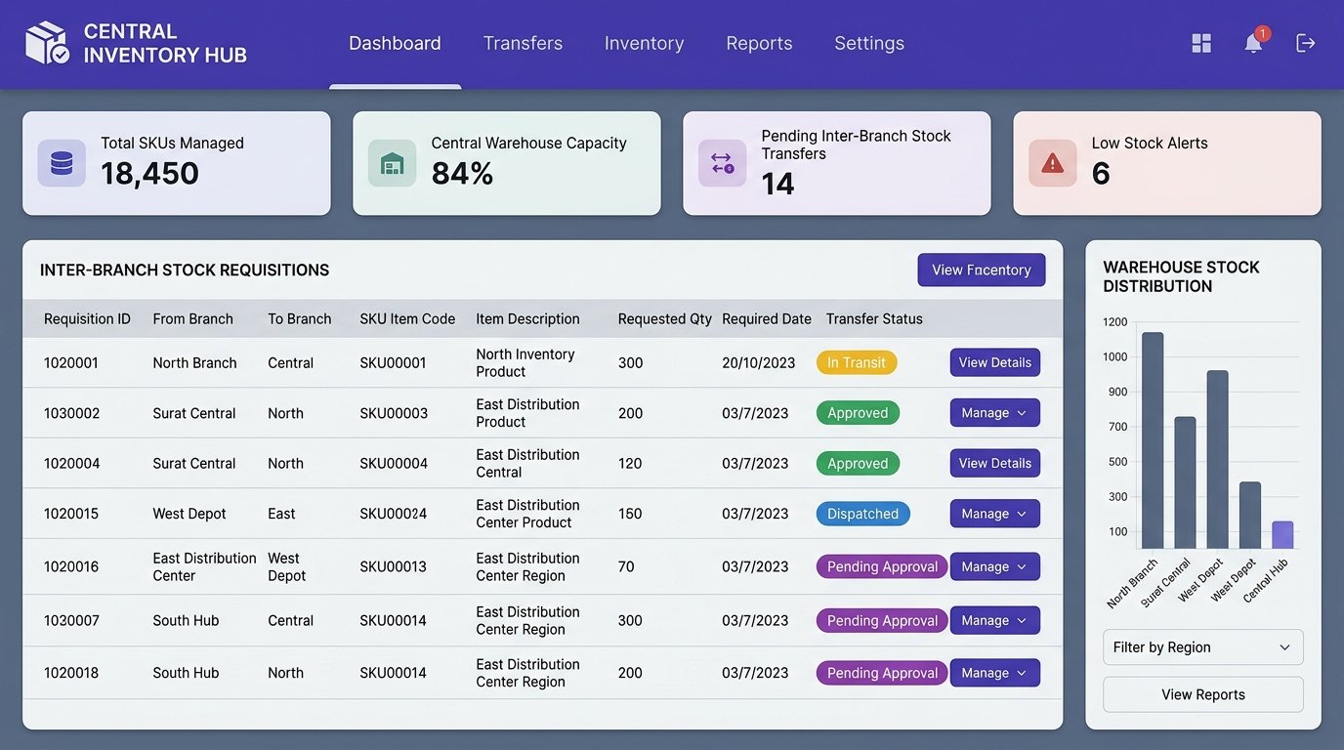1344x750 pixels.
Task: Click the Central Inventory Hub box logo
Action: click(47, 44)
